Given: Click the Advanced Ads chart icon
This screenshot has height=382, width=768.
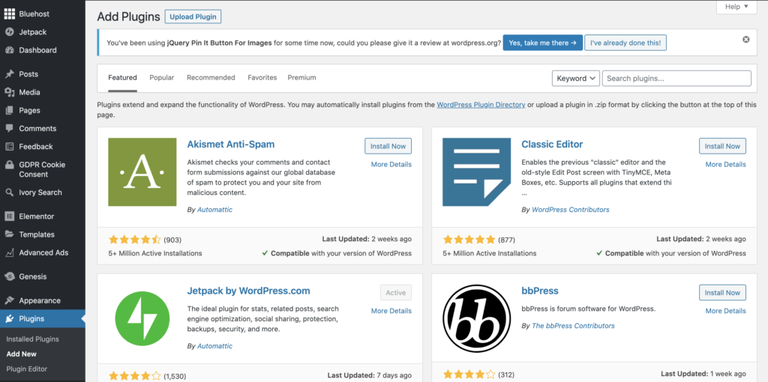Looking at the screenshot, I should click(9, 253).
